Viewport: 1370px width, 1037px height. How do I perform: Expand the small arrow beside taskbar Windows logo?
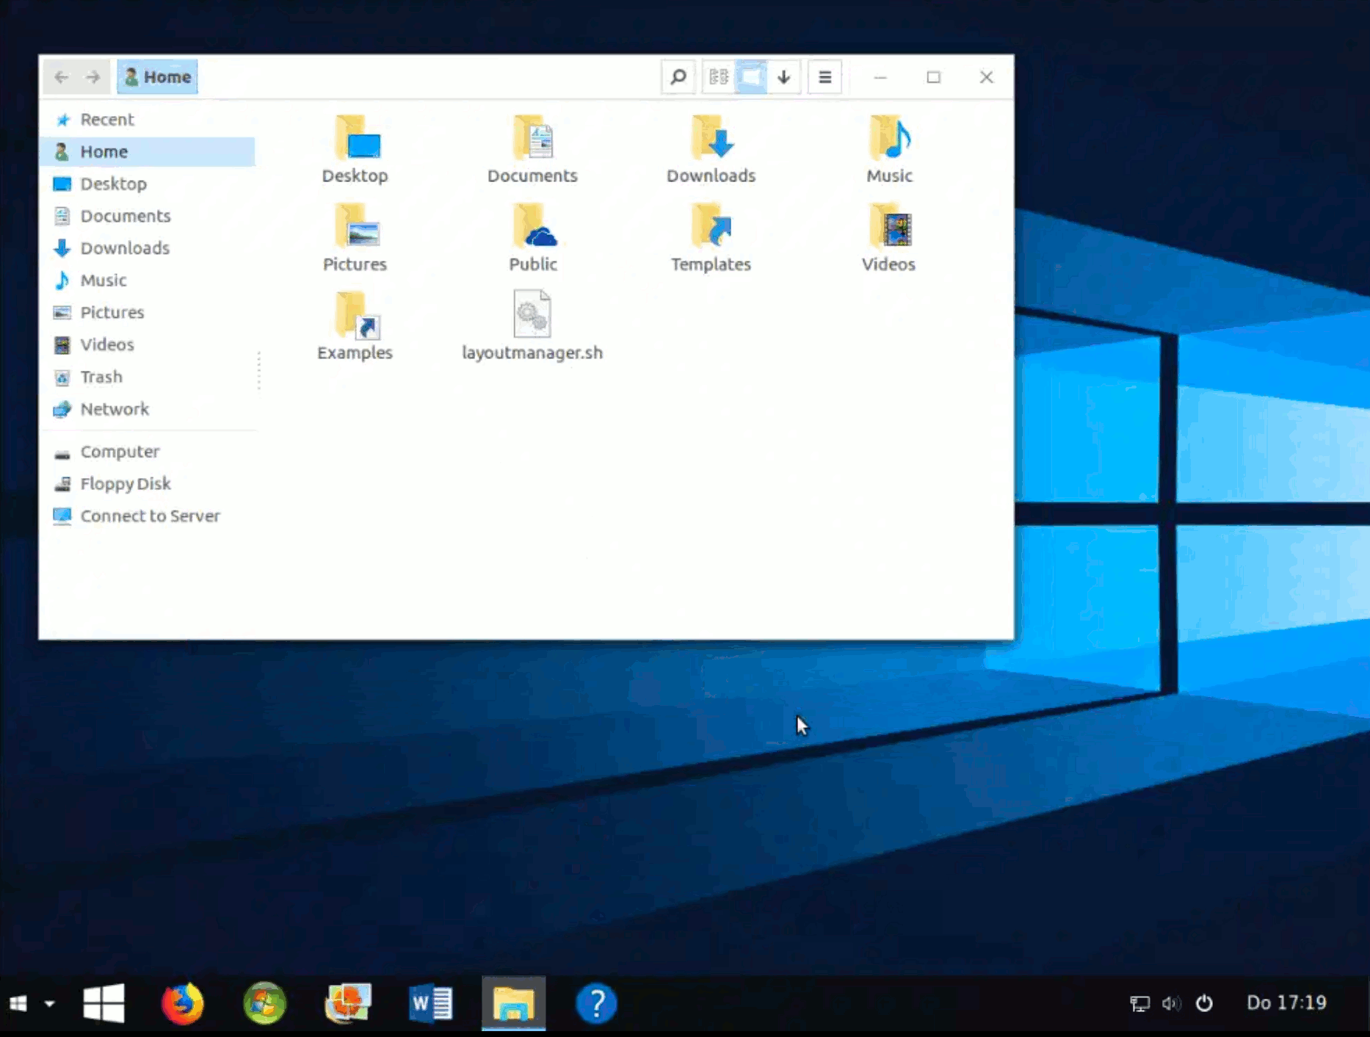coord(49,1003)
